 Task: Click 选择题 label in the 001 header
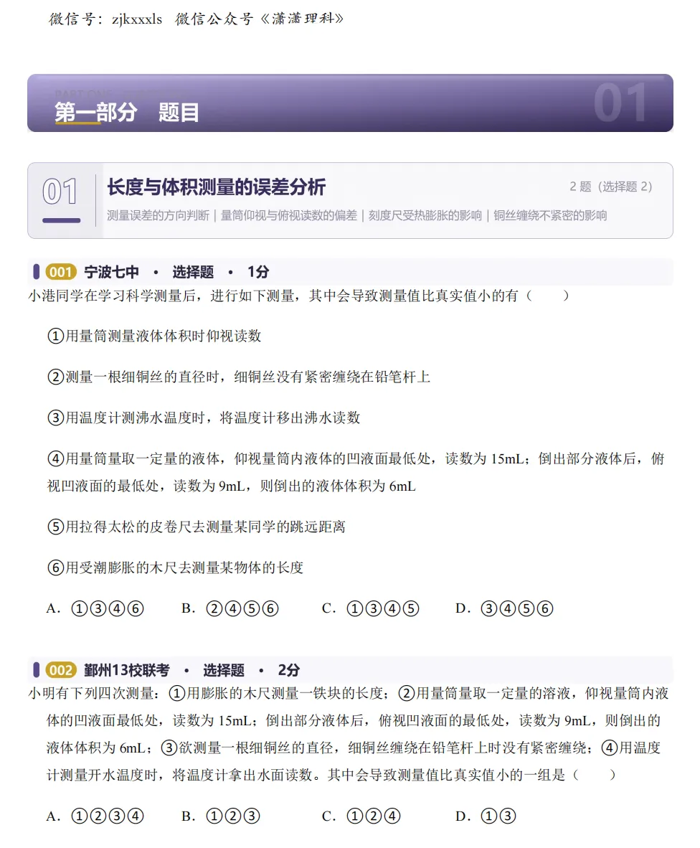click(193, 272)
